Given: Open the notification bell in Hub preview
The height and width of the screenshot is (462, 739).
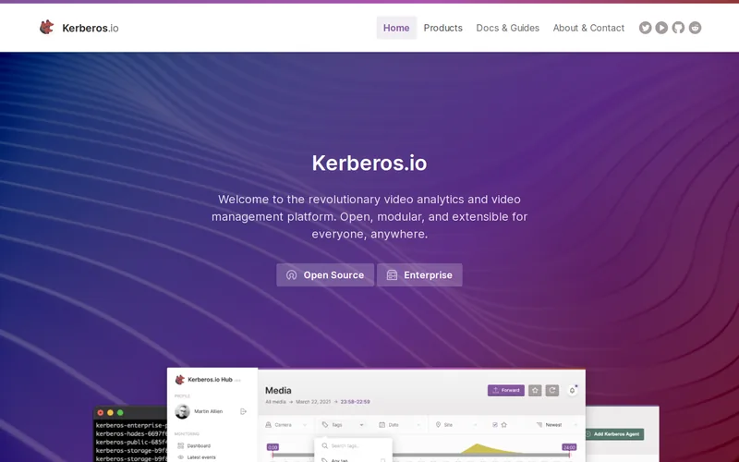Looking at the screenshot, I should [x=572, y=390].
